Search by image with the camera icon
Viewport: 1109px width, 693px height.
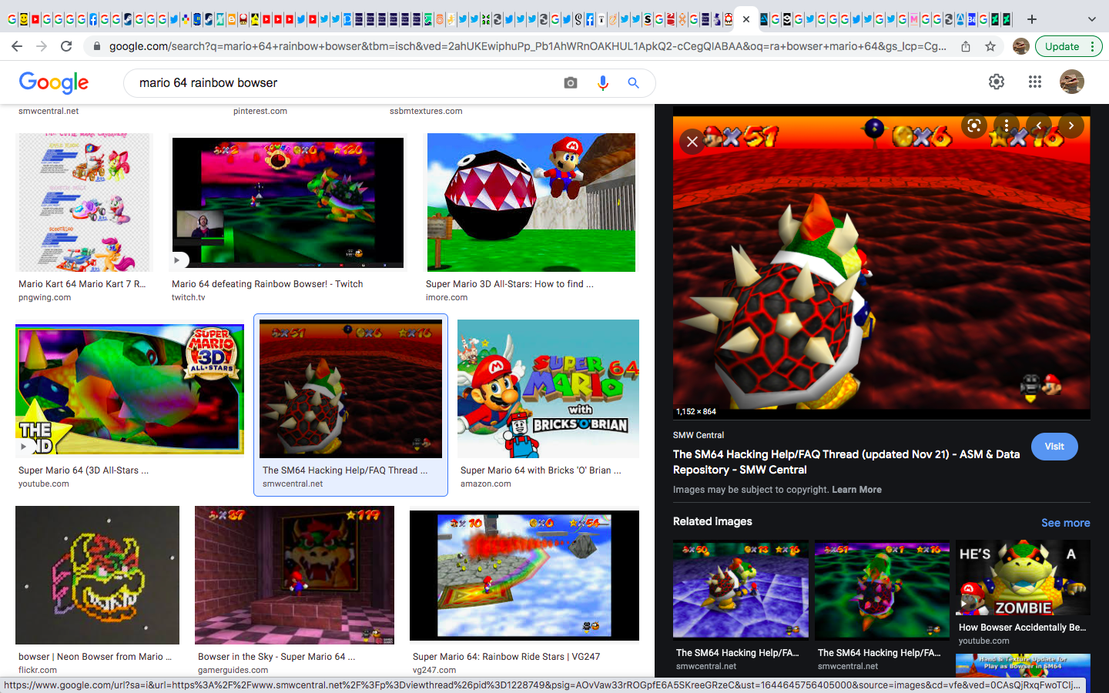(571, 82)
